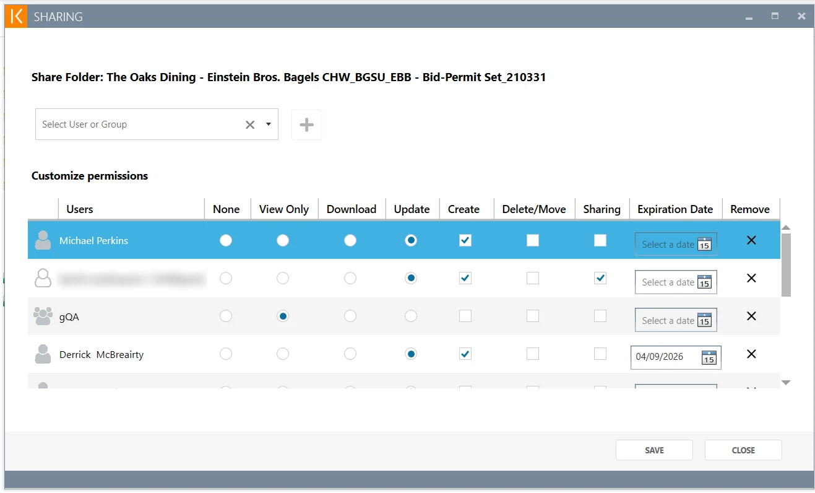Check the Create box for gQA
The width and height of the screenshot is (815, 493).
click(465, 316)
